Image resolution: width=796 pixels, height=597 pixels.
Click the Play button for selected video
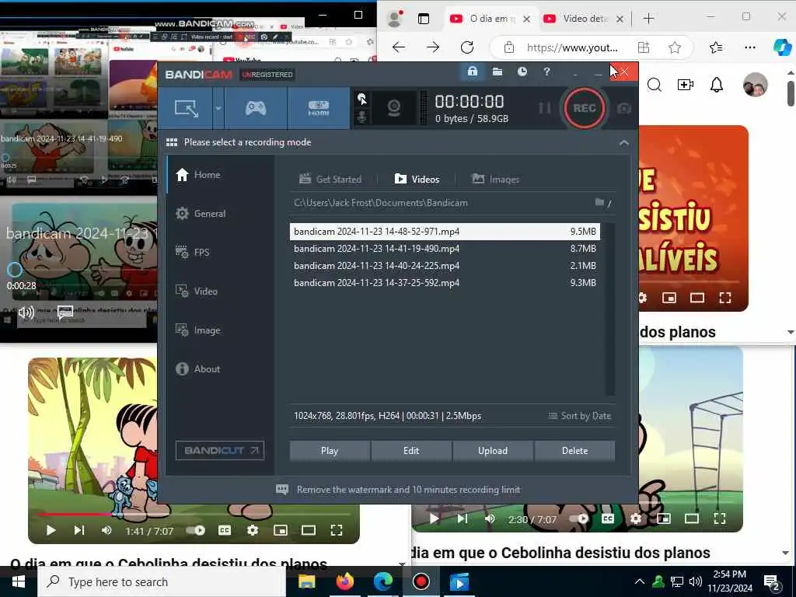tap(330, 451)
